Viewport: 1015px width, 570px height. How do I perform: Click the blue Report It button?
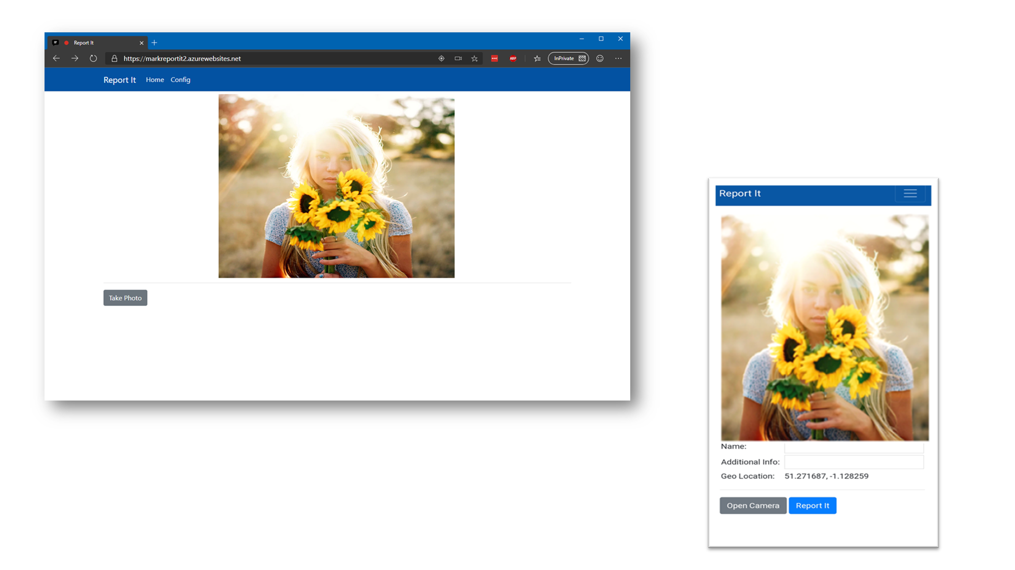[812, 505]
